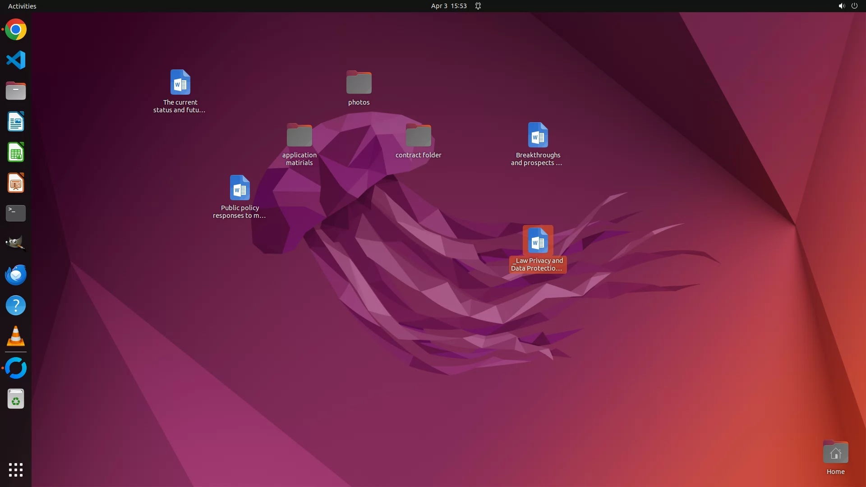Screen dimensions: 866x487
Task: Open Google Chrome from the dock
Action: 16,30
